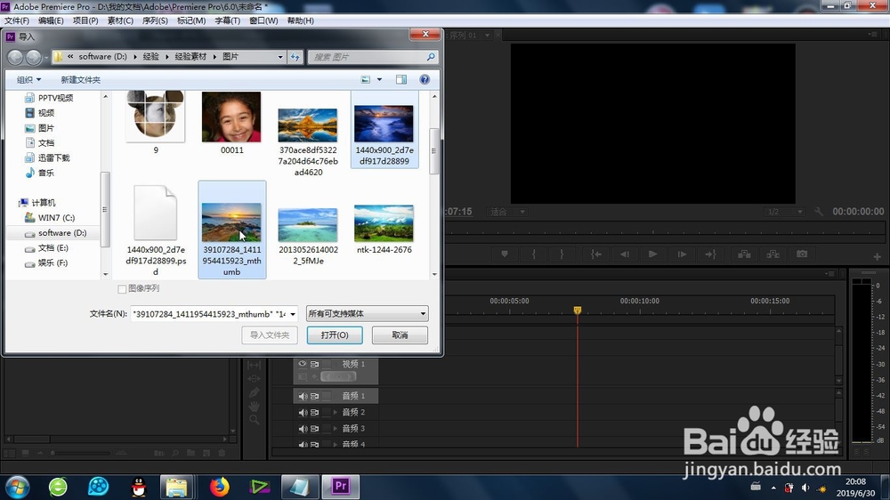This screenshot has width=890, height=500.
Task: Open 所有可支持媒体 file type dropdown
Action: (x=368, y=313)
